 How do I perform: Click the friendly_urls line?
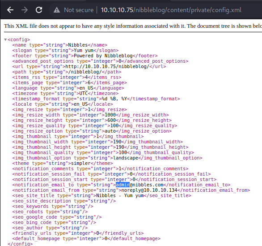[x=78, y=233]
